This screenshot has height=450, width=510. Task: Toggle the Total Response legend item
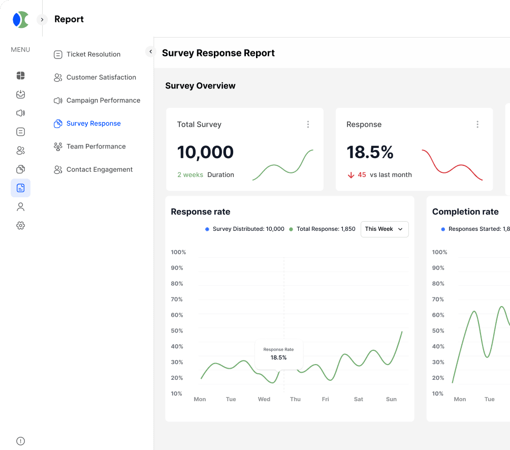pyautogui.click(x=323, y=229)
